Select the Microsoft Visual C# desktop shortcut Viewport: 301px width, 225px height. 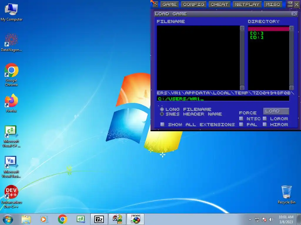(11, 136)
